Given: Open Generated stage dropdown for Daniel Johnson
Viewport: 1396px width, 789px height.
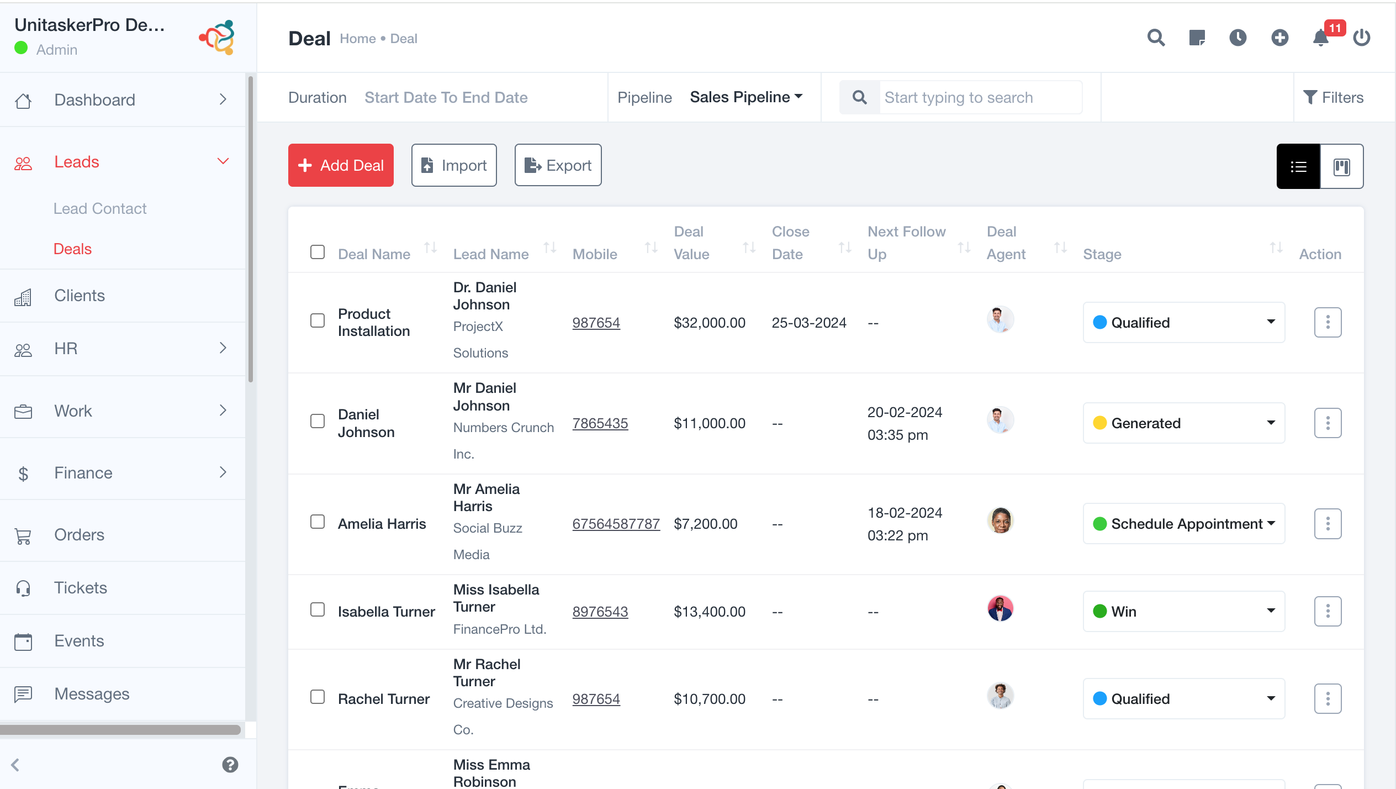Looking at the screenshot, I should pyautogui.click(x=1184, y=423).
